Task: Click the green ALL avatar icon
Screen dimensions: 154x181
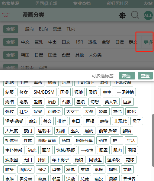Action: tap(148, 15)
